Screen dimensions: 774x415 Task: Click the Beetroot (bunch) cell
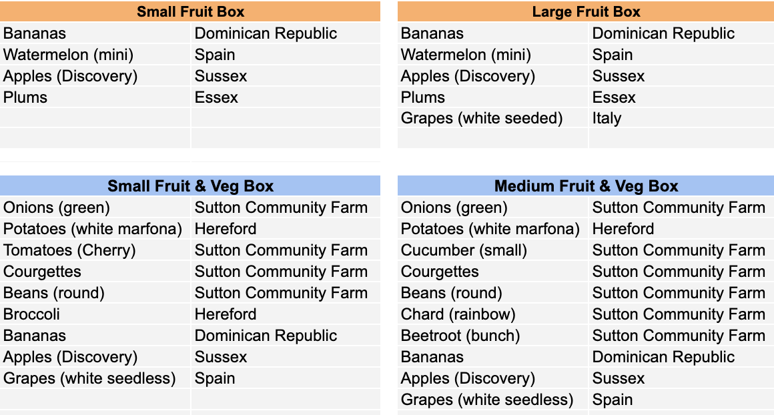point(492,336)
